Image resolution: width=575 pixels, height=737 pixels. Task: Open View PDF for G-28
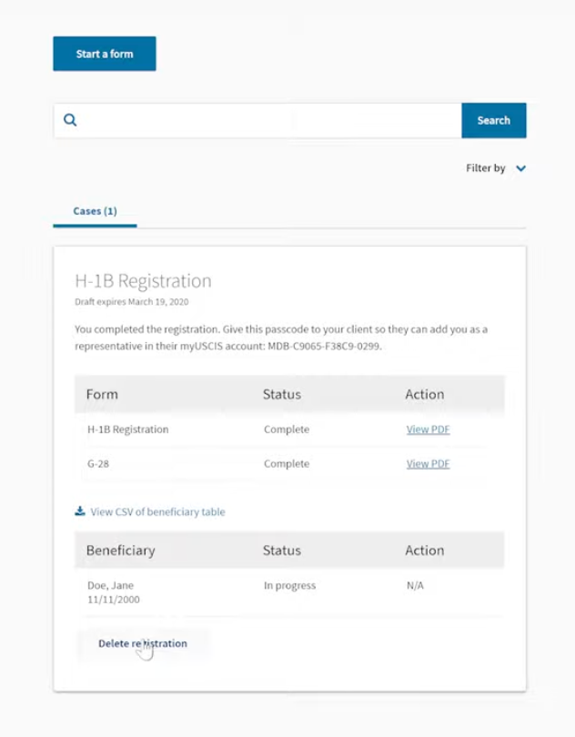(x=428, y=463)
